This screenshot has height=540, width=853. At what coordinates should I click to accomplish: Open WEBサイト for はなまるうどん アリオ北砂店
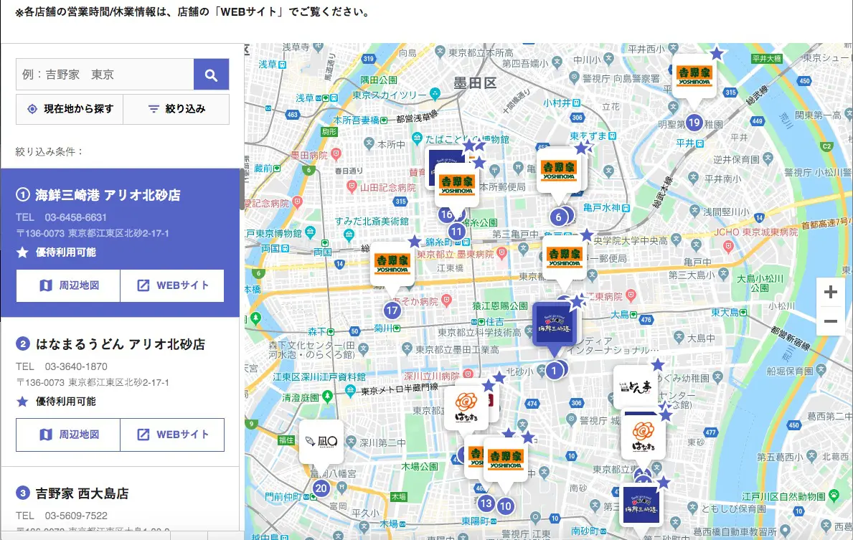(x=172, y=435)
